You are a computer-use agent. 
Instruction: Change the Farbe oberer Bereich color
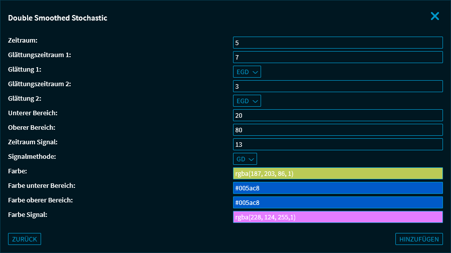[338, 202]
